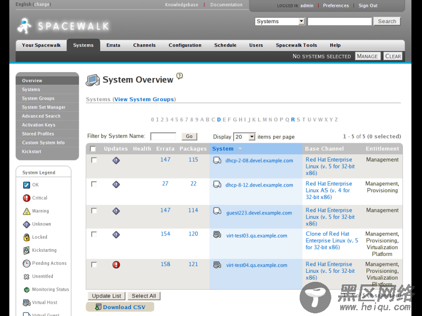
Task: Open the Preferences link
Action: [x=336, y=6]
